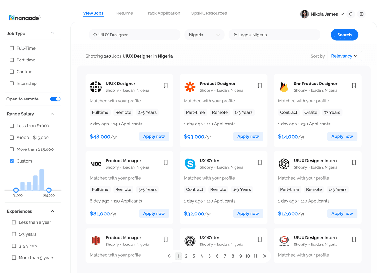Click the blue Search button
The height and width of the screenshot is (273, 385).
[344, 35]
